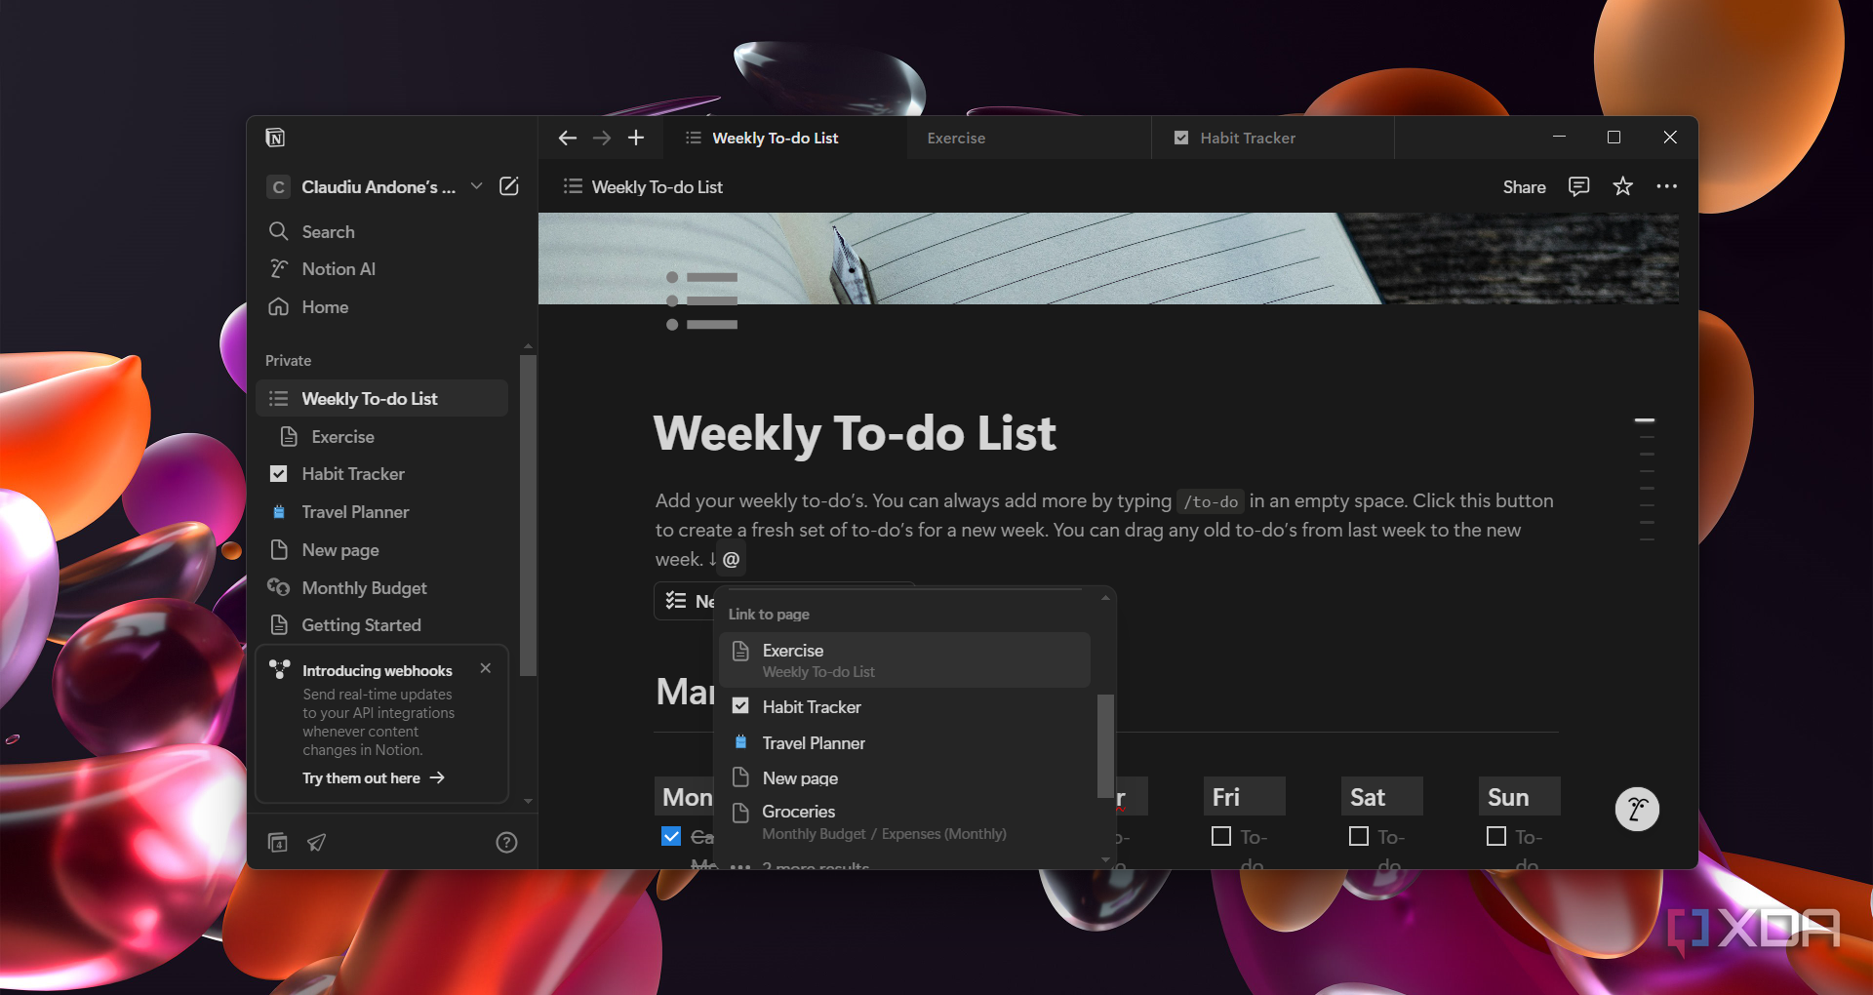
Task: Expand the workspace switcher chevron
Action: click(476, 186)
